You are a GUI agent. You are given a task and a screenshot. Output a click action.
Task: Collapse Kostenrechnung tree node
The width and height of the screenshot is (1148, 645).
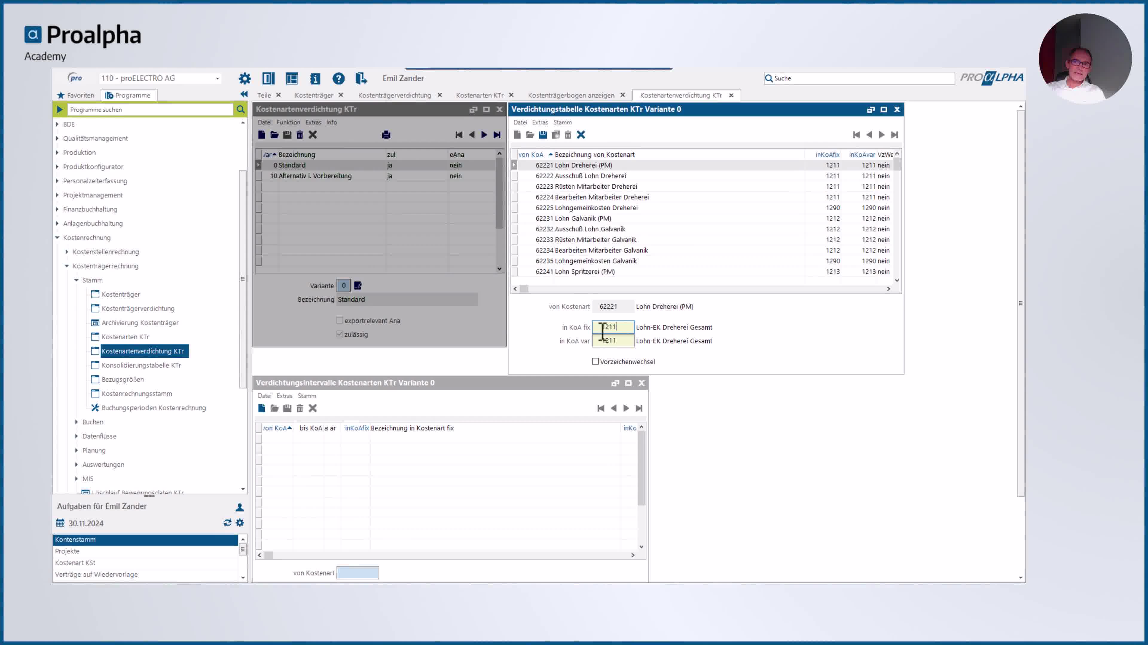click(x=57, y=238)
